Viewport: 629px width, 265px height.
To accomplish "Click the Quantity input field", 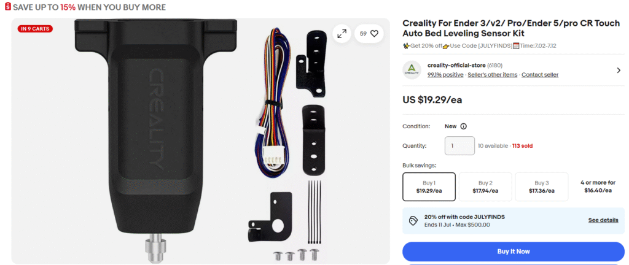I will point(459,146).
